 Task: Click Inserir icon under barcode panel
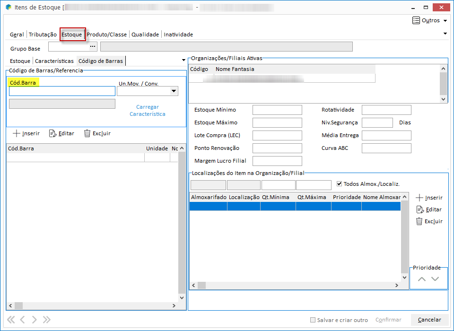[x=17, y=133]
